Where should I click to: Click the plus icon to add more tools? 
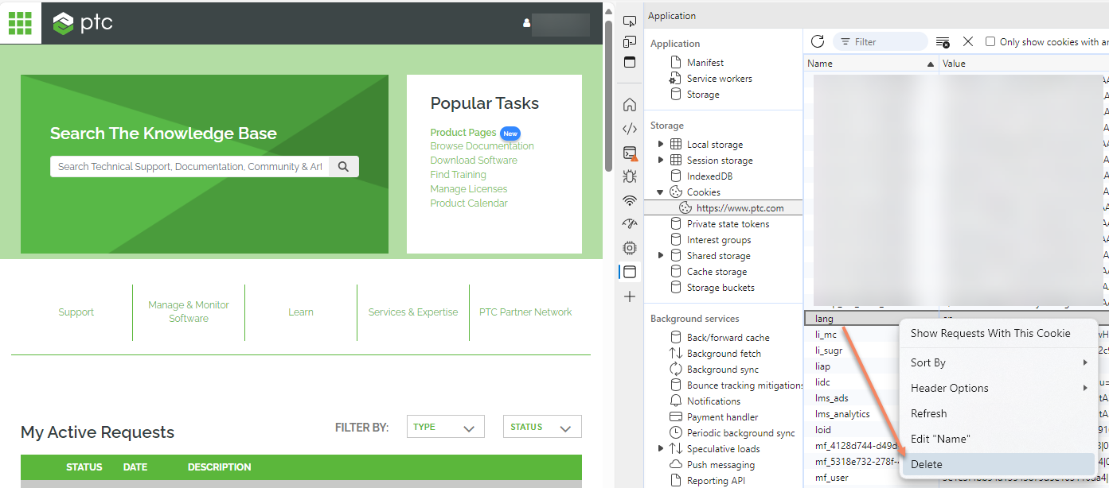click(x=629, y=296)
